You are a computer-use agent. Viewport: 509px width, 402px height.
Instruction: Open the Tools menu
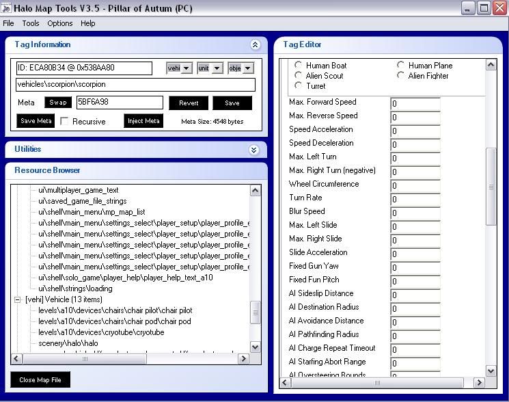coord(31,23)
